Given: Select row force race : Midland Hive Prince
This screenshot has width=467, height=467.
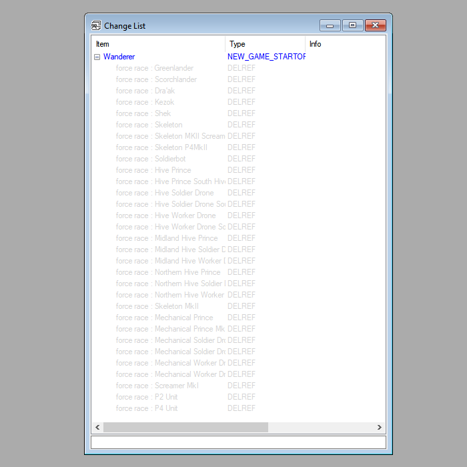Looking at the screenshot, I should pyautogui.click(x=167, y=238).
